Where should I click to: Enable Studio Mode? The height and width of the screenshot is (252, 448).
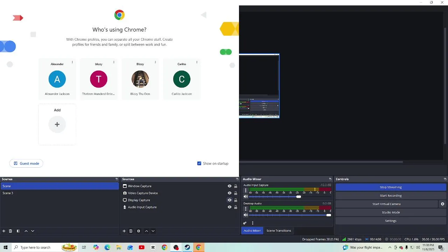point(391,212)
